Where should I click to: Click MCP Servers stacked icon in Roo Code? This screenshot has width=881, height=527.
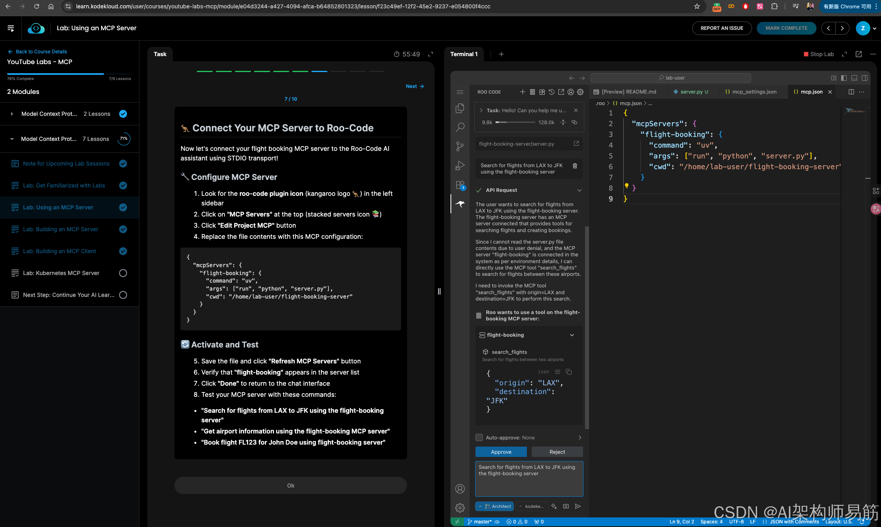pos(533,92)
